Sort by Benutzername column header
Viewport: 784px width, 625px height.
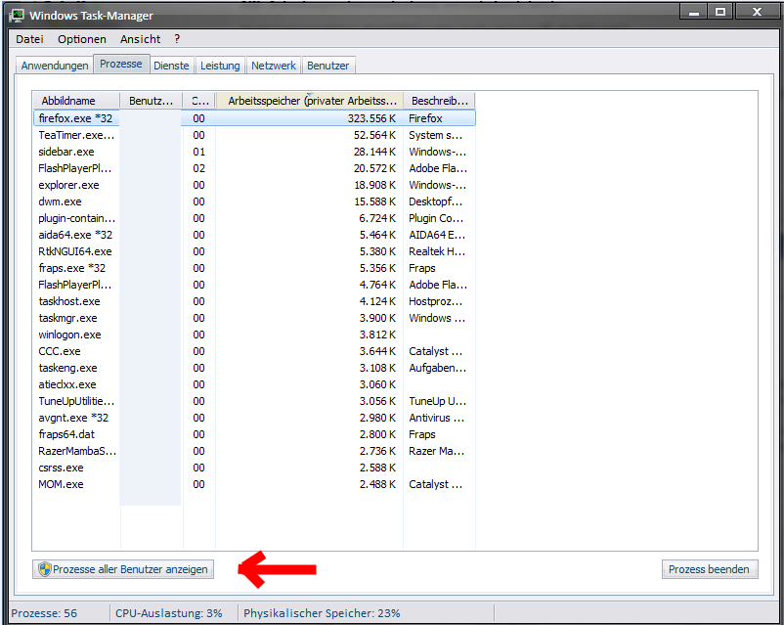(151, 101)
